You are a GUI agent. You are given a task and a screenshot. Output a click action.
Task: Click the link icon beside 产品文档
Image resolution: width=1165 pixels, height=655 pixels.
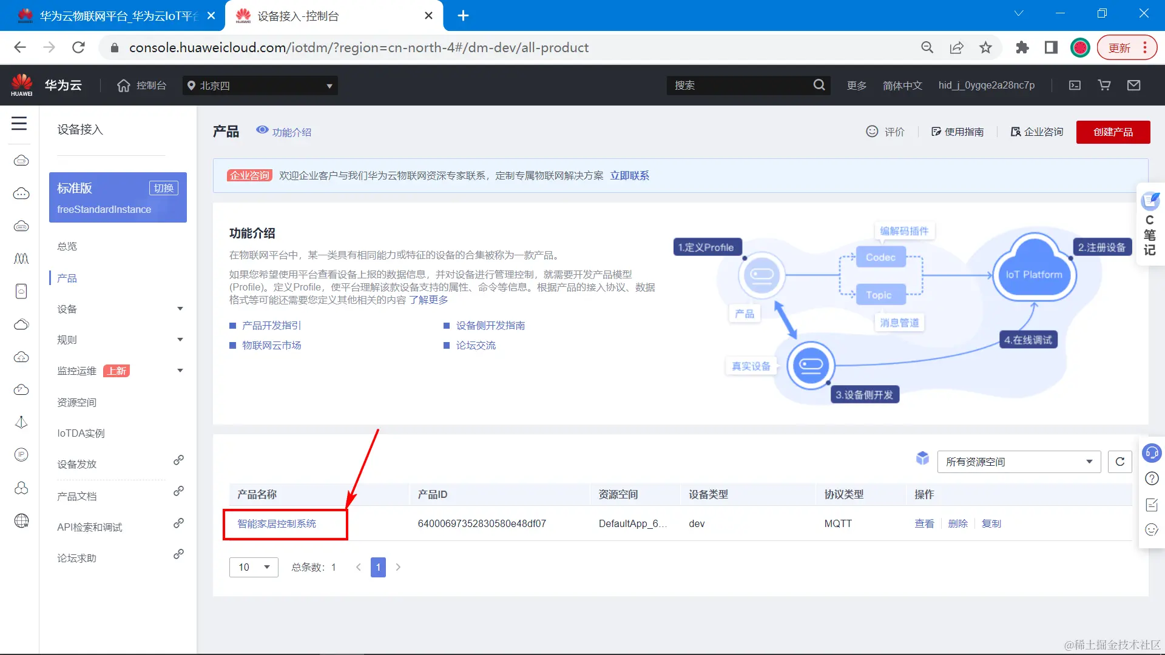pyautogui.click(x=178, y=491)
